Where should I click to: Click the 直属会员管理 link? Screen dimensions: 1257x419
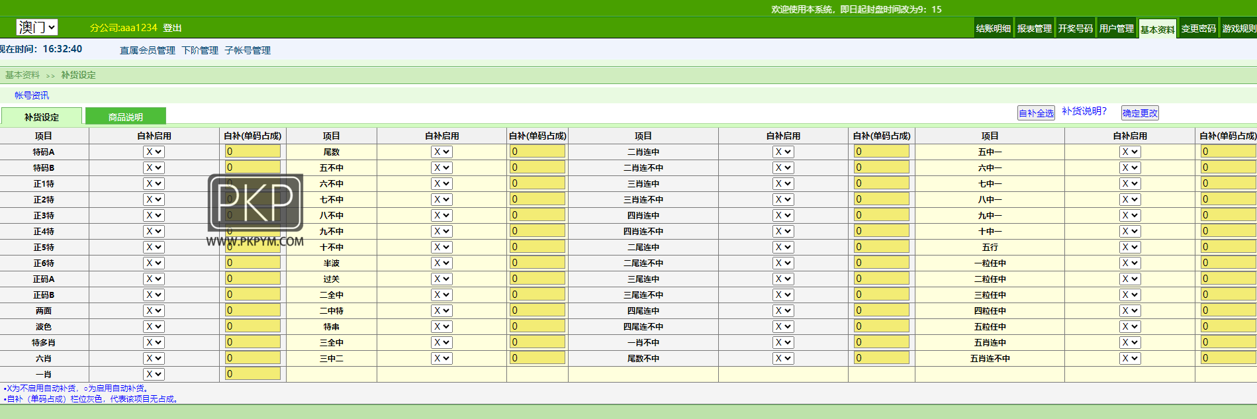[148, 50]
